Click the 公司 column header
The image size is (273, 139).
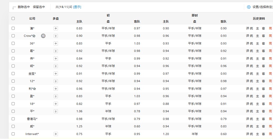point(32,19)
